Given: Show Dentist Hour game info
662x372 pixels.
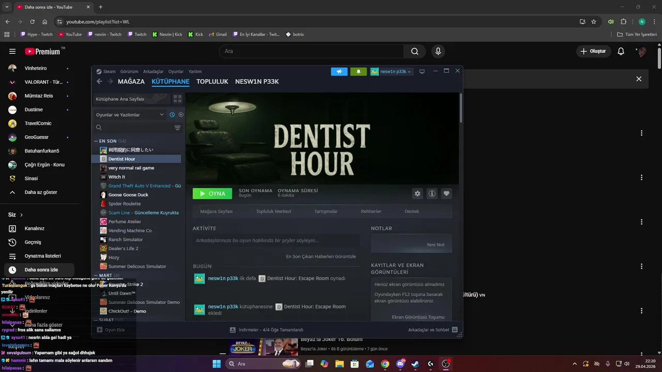Looking at the screenshot, I should tap(432, 193).
